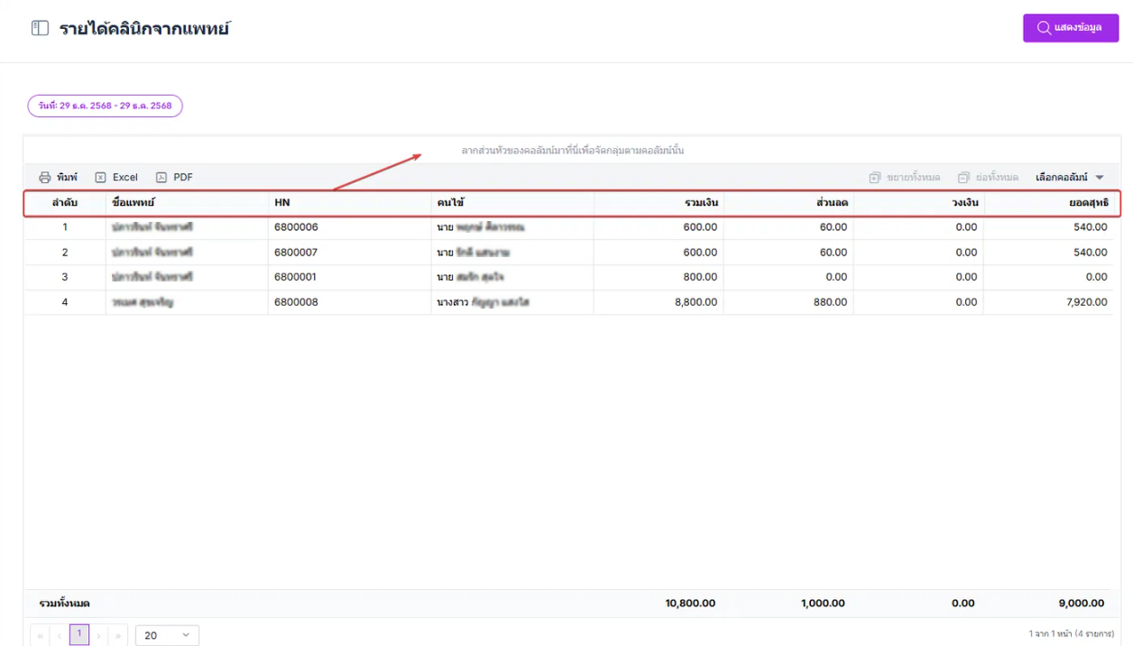Go to previous page pagination arrow
Viewport: 1133px width, 646px height.
60,635
